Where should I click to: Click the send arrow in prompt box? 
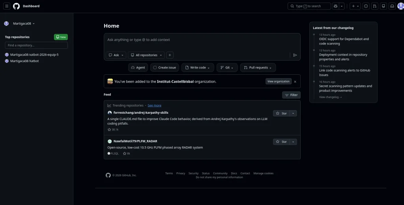click(x=295, y=55)
